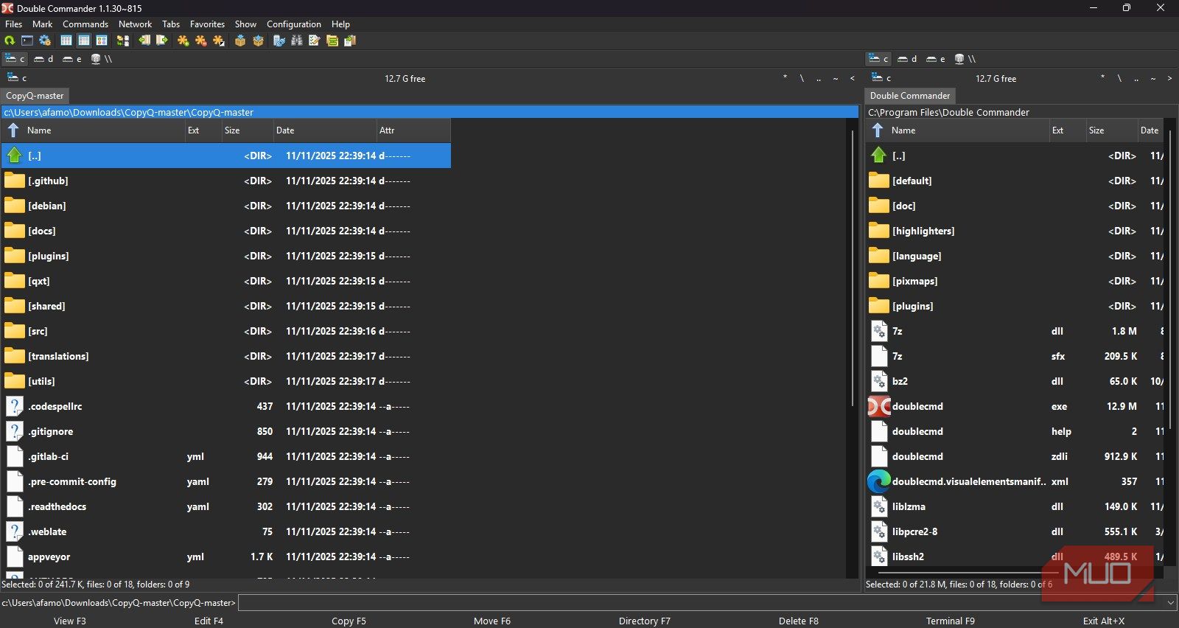
Task: Select the Double Commander tab
Action: pos(910,96)
